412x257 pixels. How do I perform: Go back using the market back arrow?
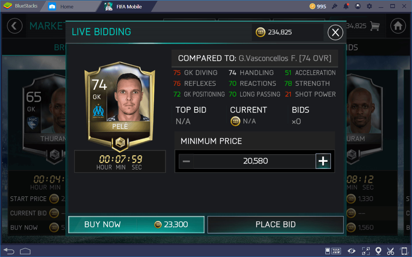14,26
